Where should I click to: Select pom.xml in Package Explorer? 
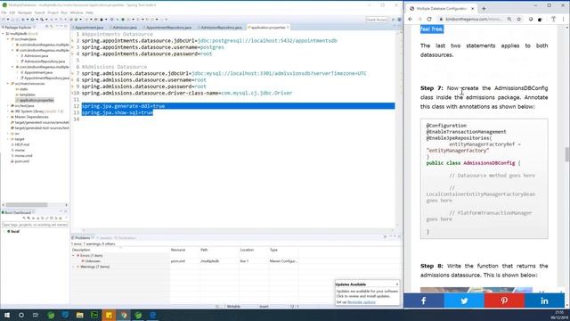tap(20, 161)
